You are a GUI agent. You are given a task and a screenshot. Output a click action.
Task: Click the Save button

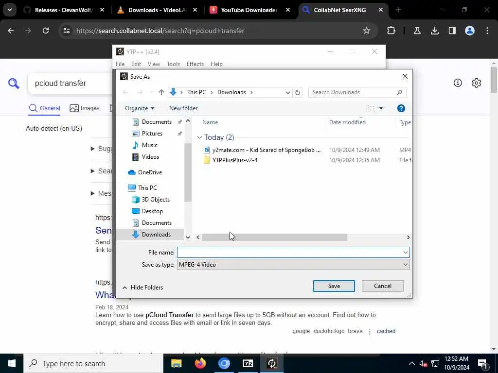pos(334,286)
